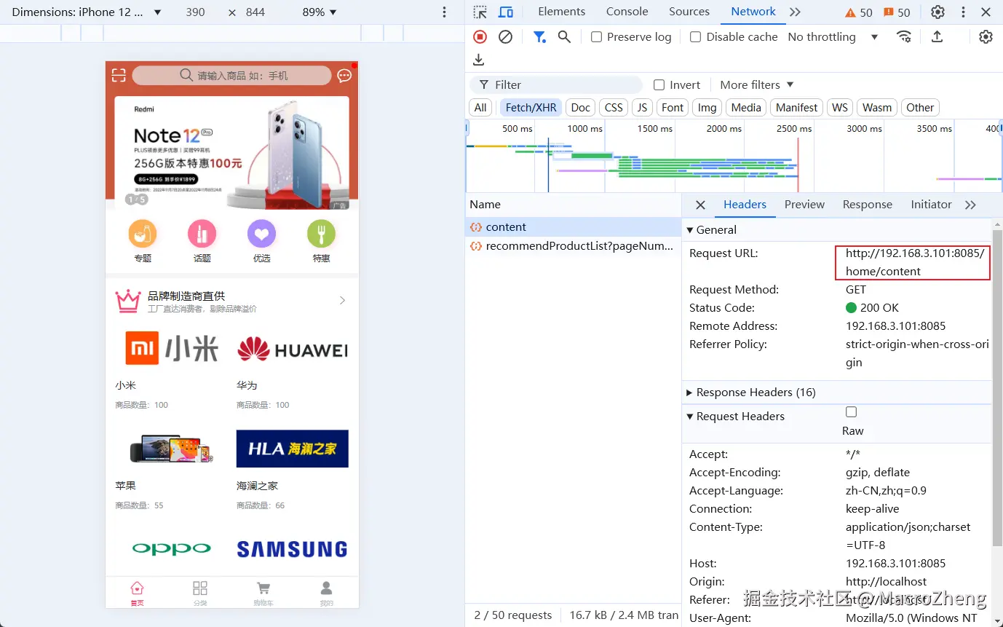
Task: Switch to the Sources panel
Action: click(689, 12)
